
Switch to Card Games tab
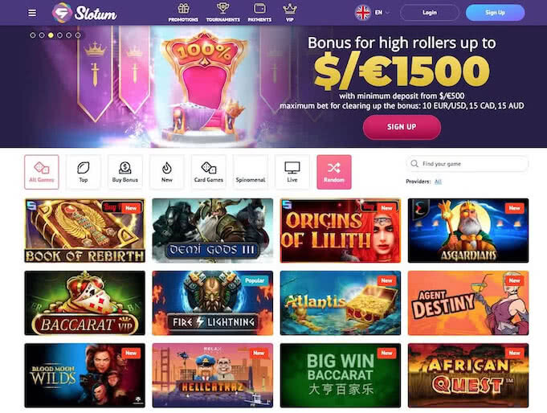click(209, 172)
